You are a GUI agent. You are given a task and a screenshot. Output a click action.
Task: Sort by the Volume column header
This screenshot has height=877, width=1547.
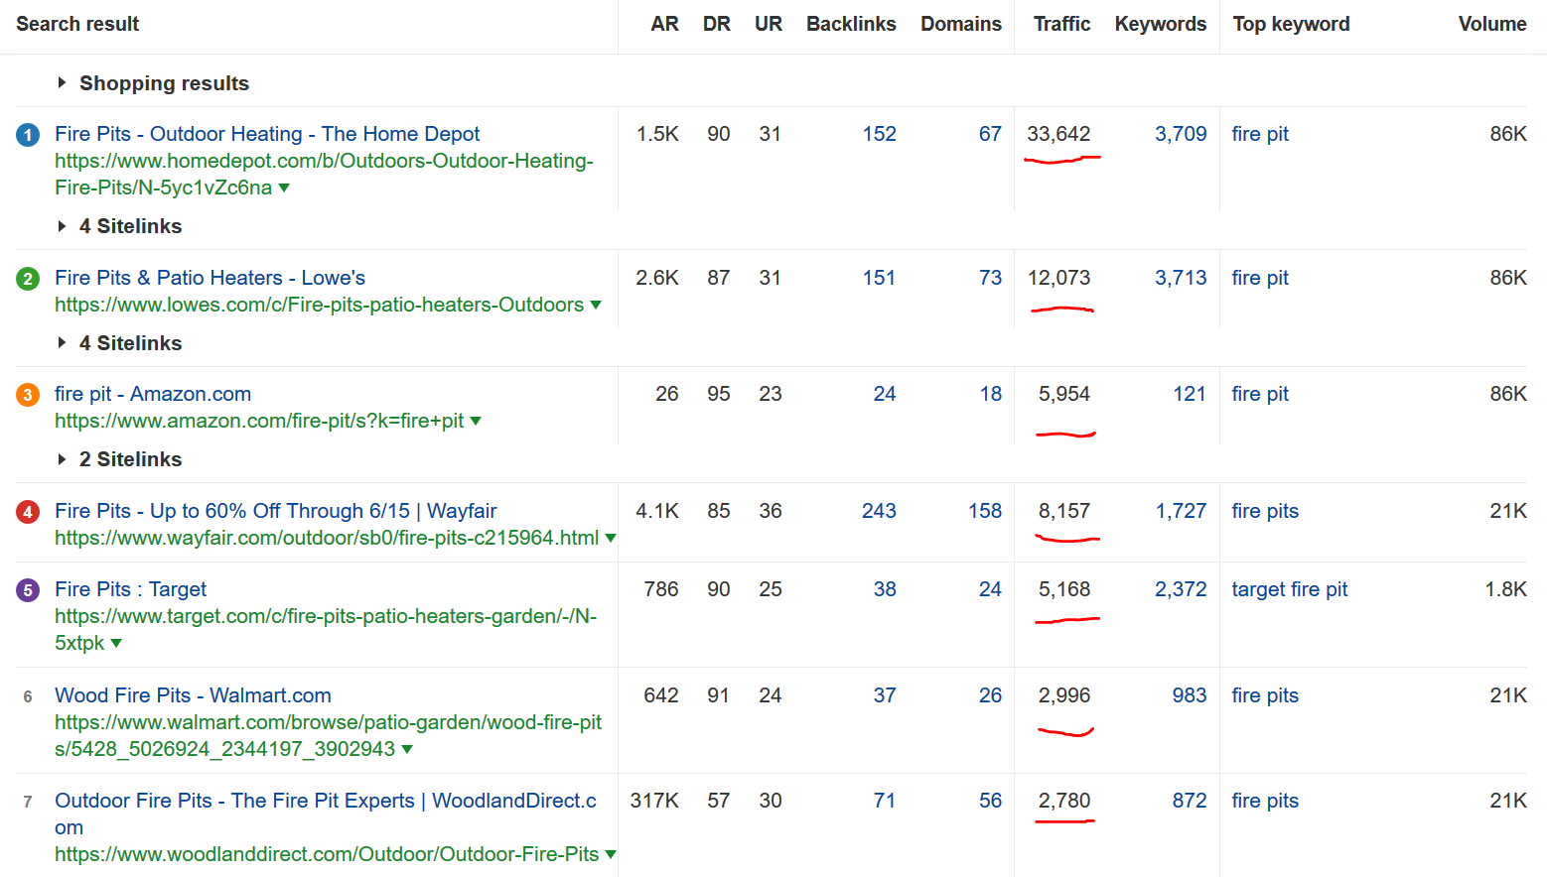(1492, 24)
